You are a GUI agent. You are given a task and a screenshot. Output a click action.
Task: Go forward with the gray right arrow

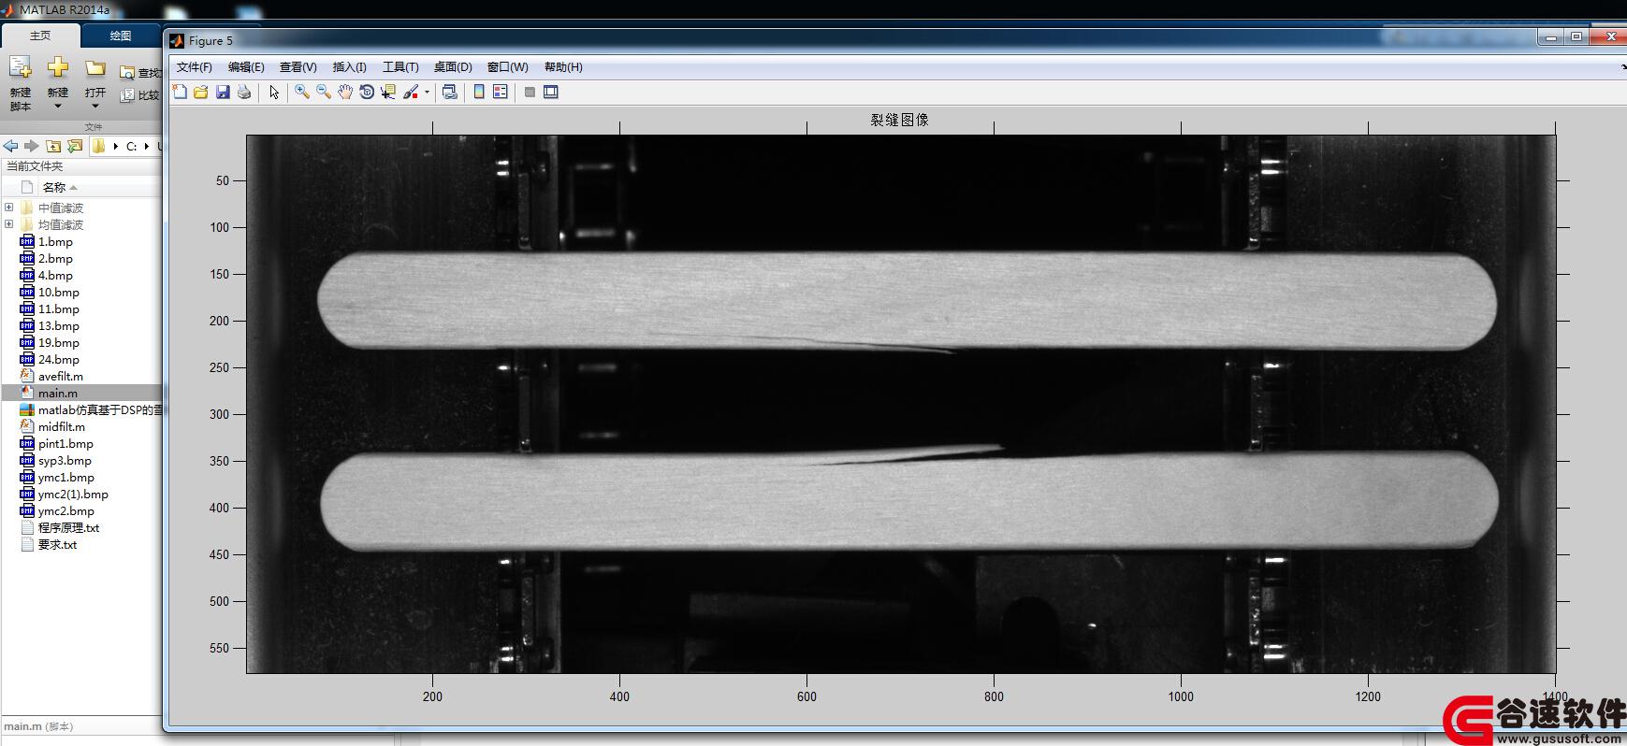pos(31,146)
